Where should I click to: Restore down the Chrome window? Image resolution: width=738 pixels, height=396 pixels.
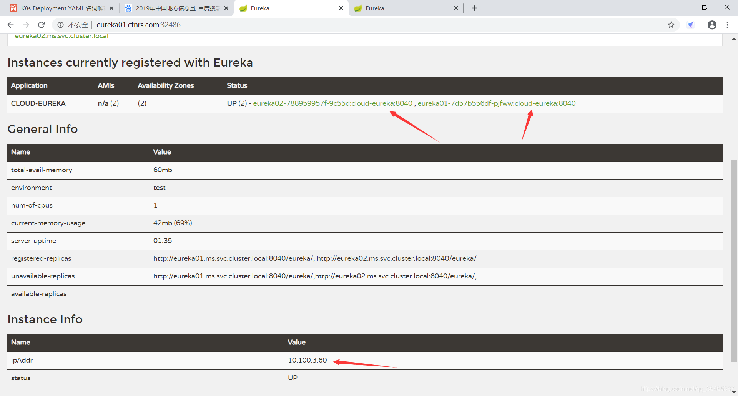coord(705,7)
